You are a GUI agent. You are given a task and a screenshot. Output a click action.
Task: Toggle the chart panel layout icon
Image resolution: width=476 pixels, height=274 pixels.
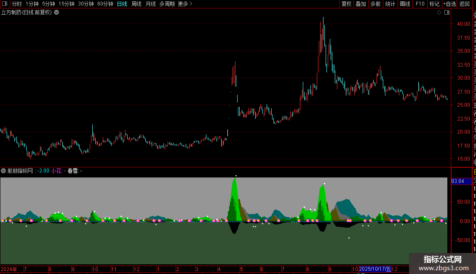pos(447,13)
